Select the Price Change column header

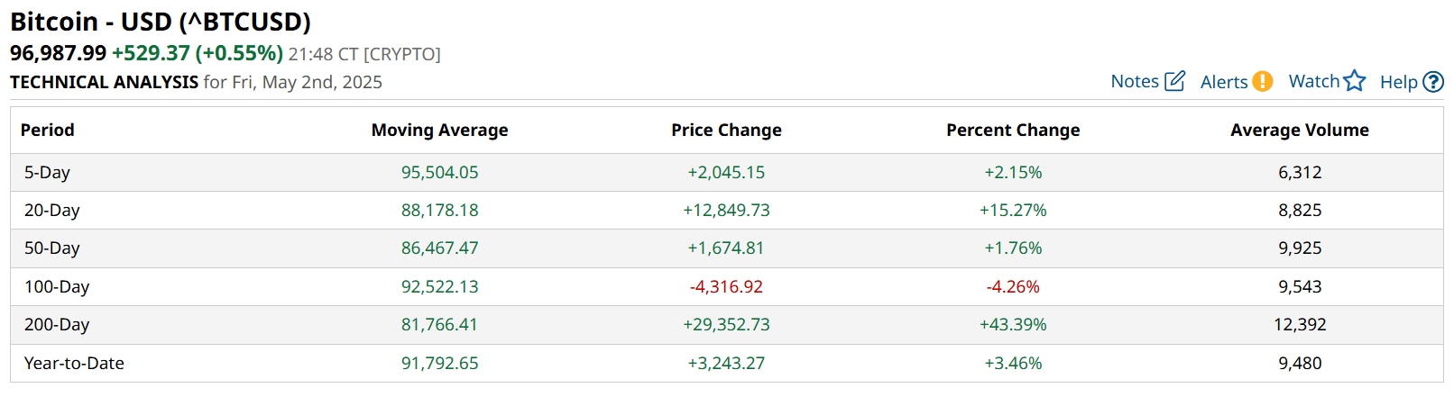[x=726, y=130]
